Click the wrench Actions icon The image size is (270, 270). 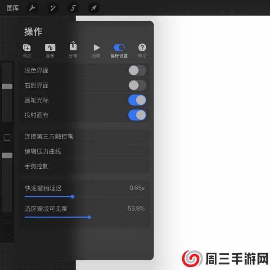point(32,8)
